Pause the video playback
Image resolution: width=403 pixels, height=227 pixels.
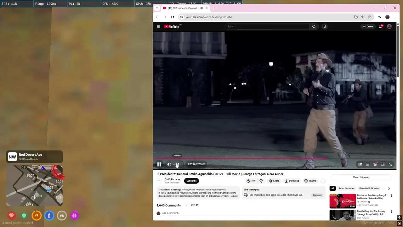tap(159, 164)
